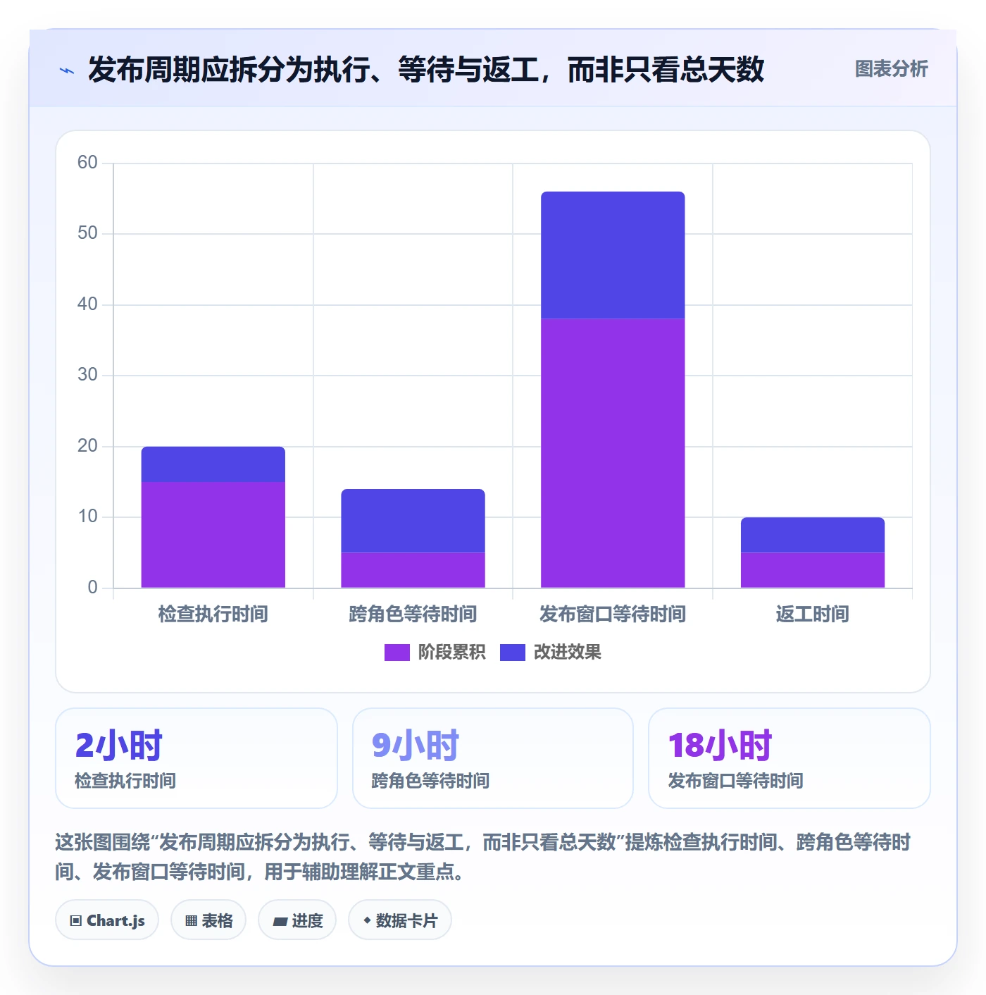986x995 pixels.
Task: Click the blue segment of 返工时间 bar
Action: click(x=813, y=535)
